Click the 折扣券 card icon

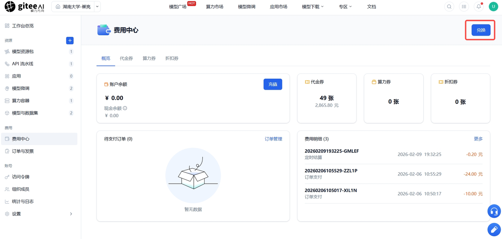pyautogui.click(x=441, y=82)
